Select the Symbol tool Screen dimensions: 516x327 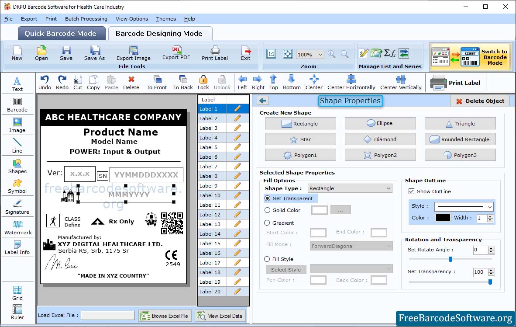tap(17, 186)
